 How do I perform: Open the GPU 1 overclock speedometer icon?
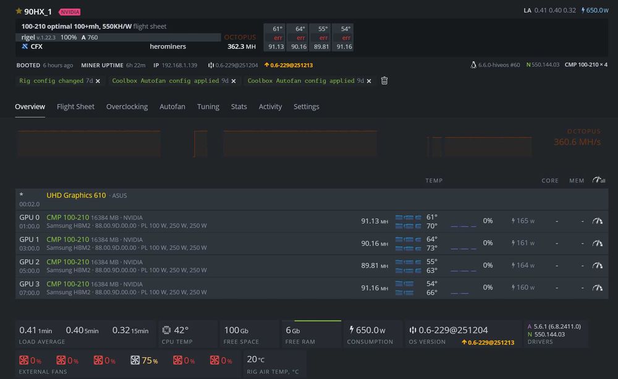pyautogui.click(x=597, y=243)
